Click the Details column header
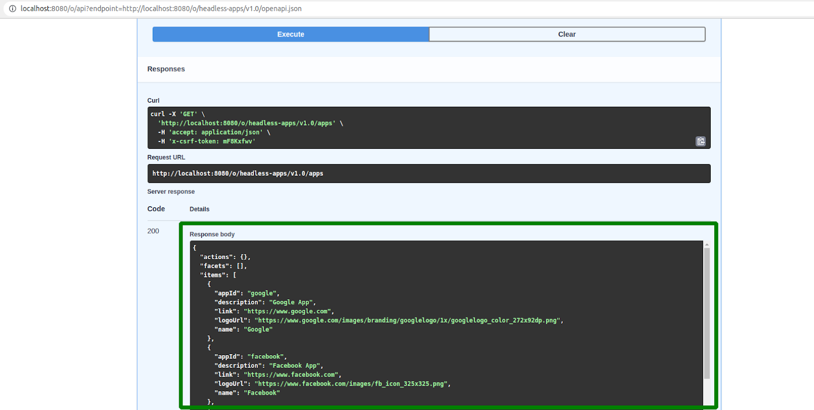Screen dimensions: 814x410 pyautogui.click(x=199, y=209)
